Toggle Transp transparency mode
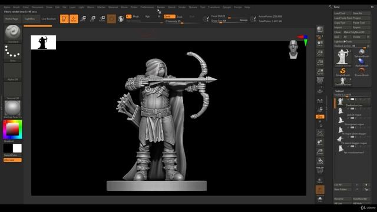 (x=320, y=180)
